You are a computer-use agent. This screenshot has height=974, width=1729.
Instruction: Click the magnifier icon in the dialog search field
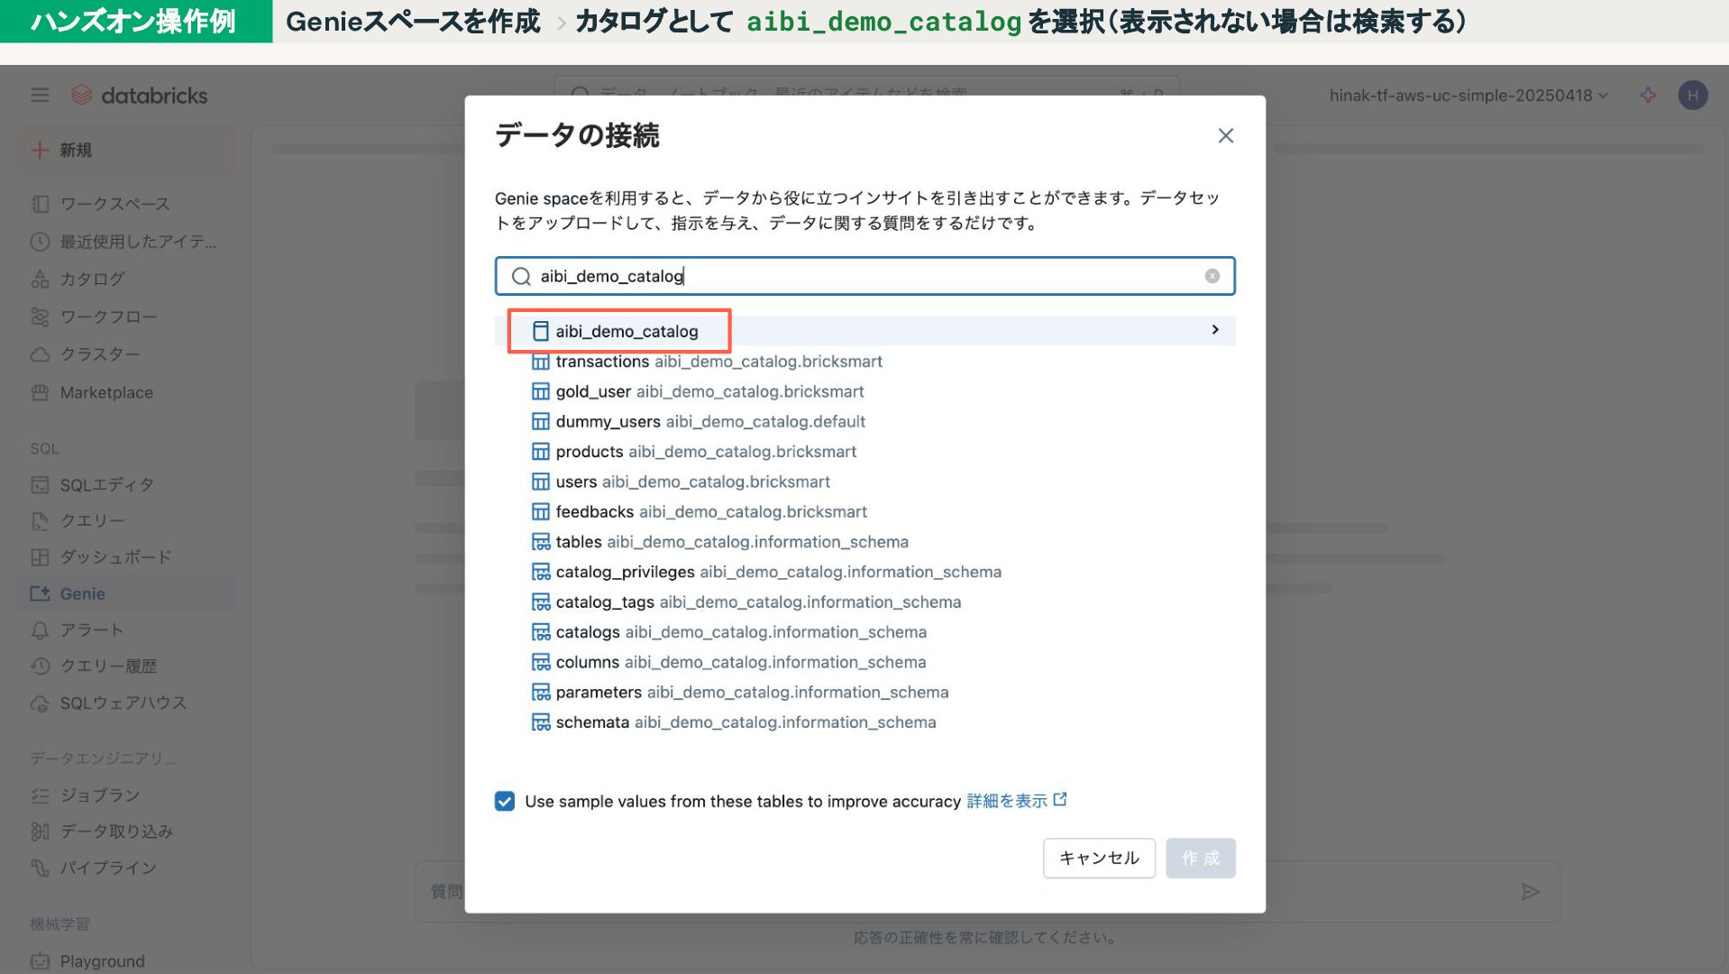(x=521, y=276)
